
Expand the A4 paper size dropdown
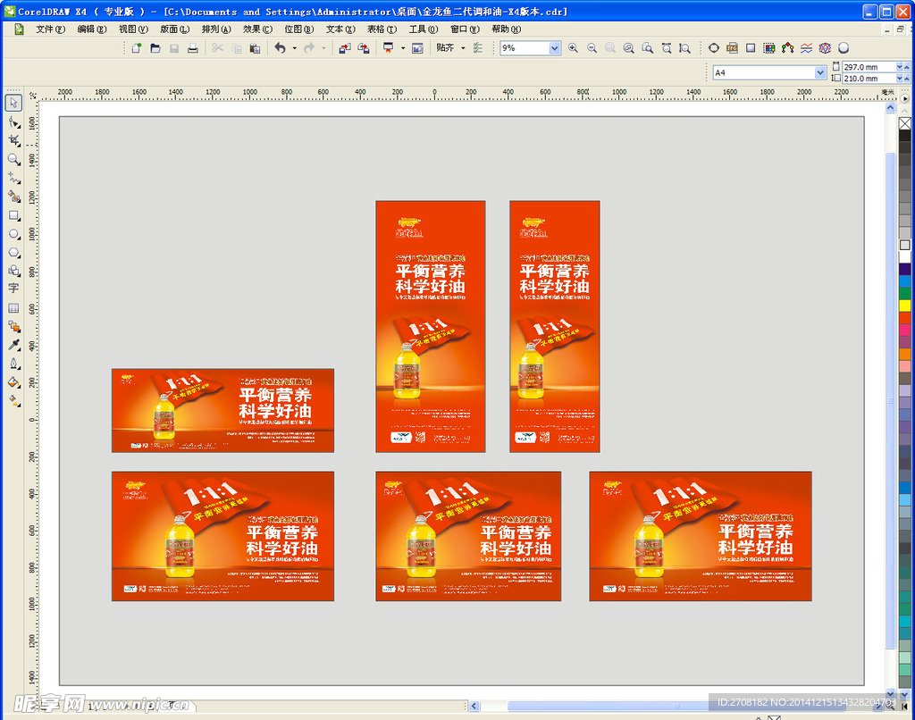[x=819, y=73]
